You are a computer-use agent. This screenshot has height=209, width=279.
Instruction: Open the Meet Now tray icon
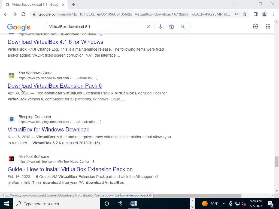pos(231,204)
